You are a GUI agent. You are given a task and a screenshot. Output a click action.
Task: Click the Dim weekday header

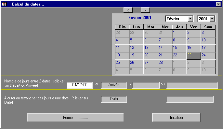tap(122, 27)
